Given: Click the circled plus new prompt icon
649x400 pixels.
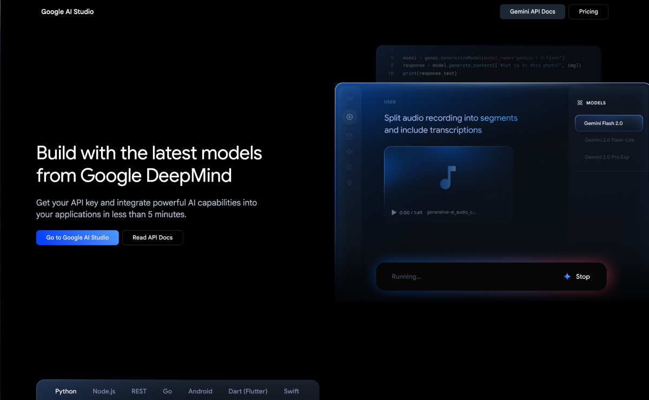Looking at the screenshot, I should (x=350, y=117).
